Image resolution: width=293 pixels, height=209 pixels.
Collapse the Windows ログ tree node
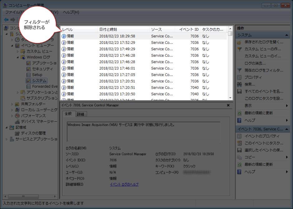coord(18,57)
